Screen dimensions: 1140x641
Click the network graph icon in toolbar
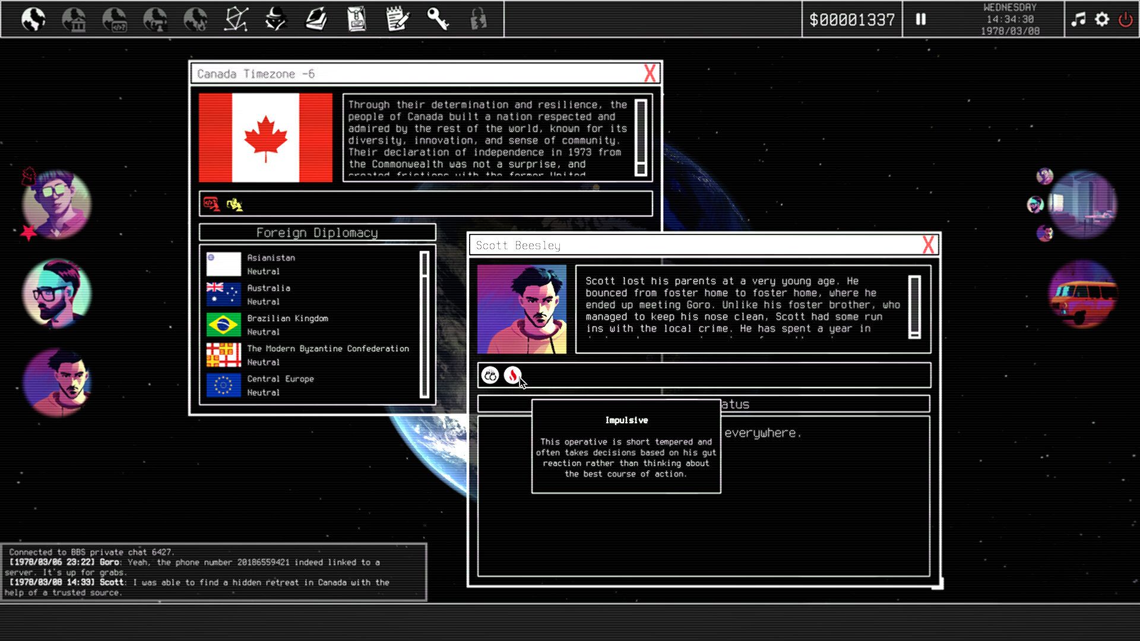(236, 20)
